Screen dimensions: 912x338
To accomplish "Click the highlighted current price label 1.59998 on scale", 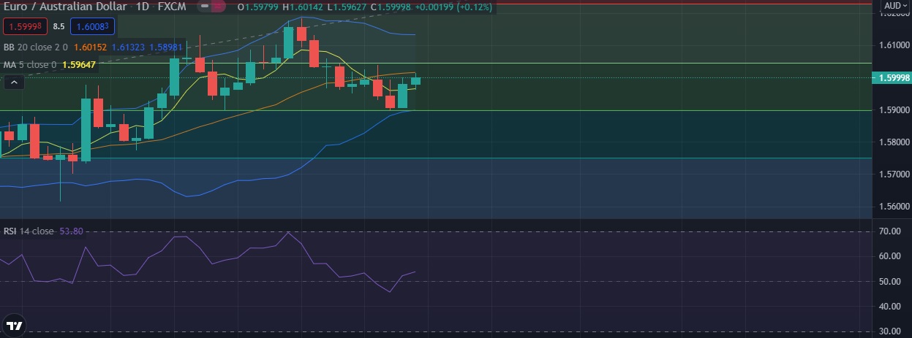I will 893,77.
